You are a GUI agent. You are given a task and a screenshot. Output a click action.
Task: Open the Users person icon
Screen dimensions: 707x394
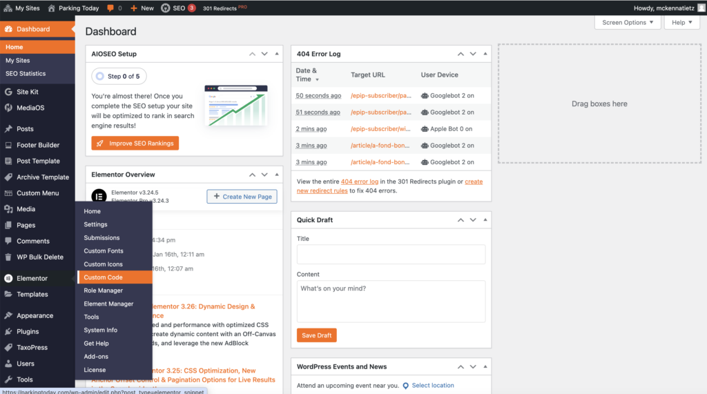coord(8,364)
